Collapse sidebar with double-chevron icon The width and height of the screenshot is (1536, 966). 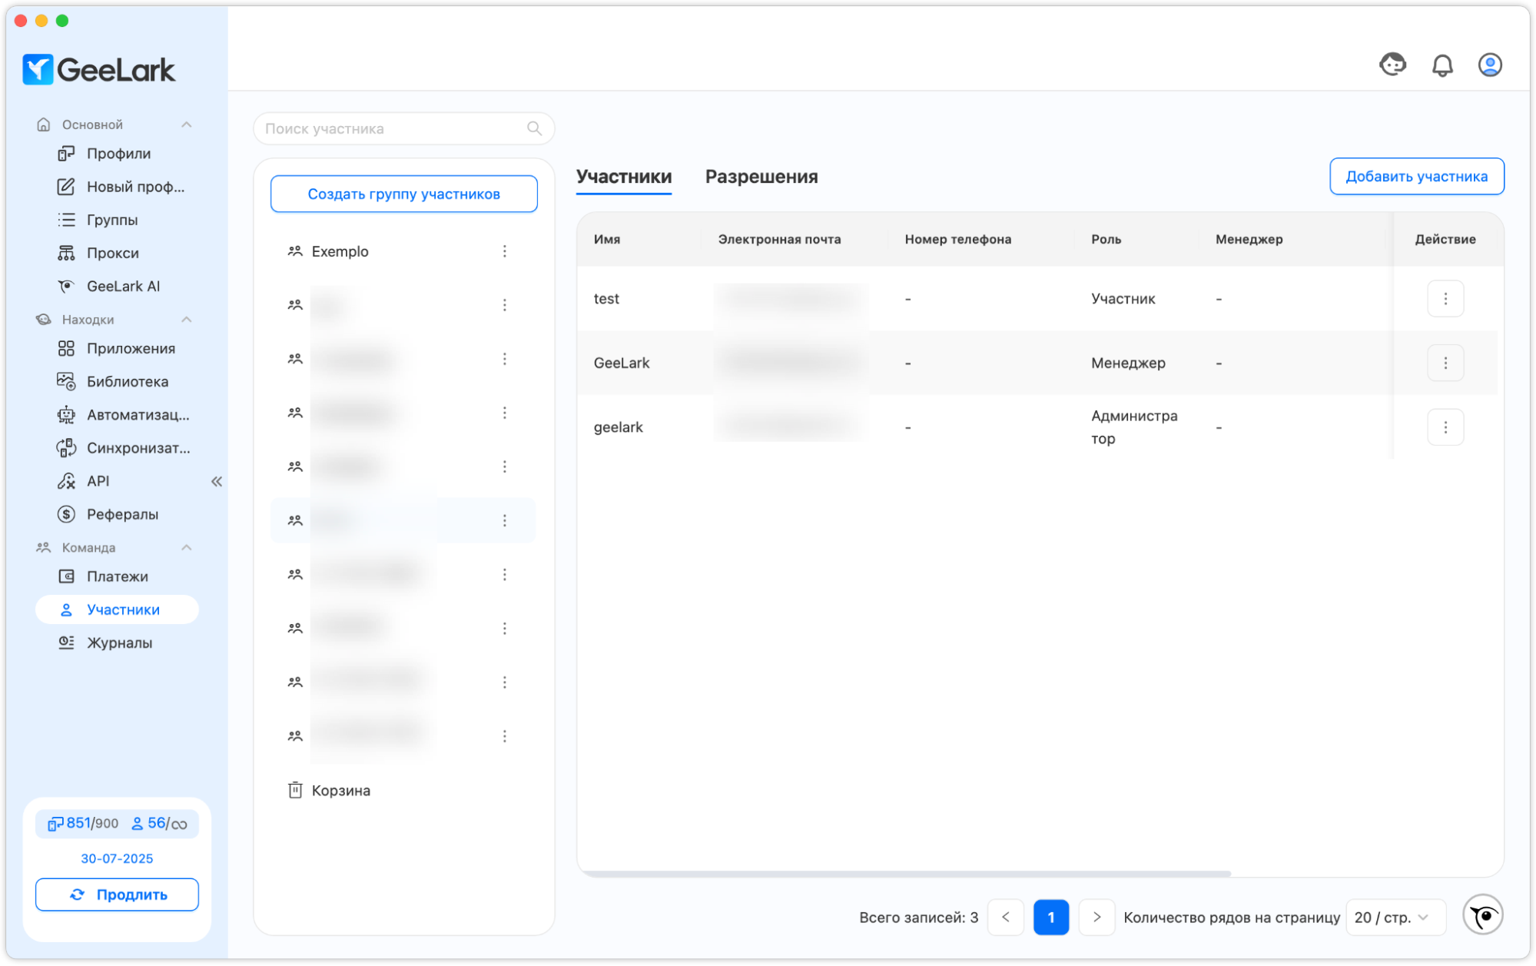point(217,481)
